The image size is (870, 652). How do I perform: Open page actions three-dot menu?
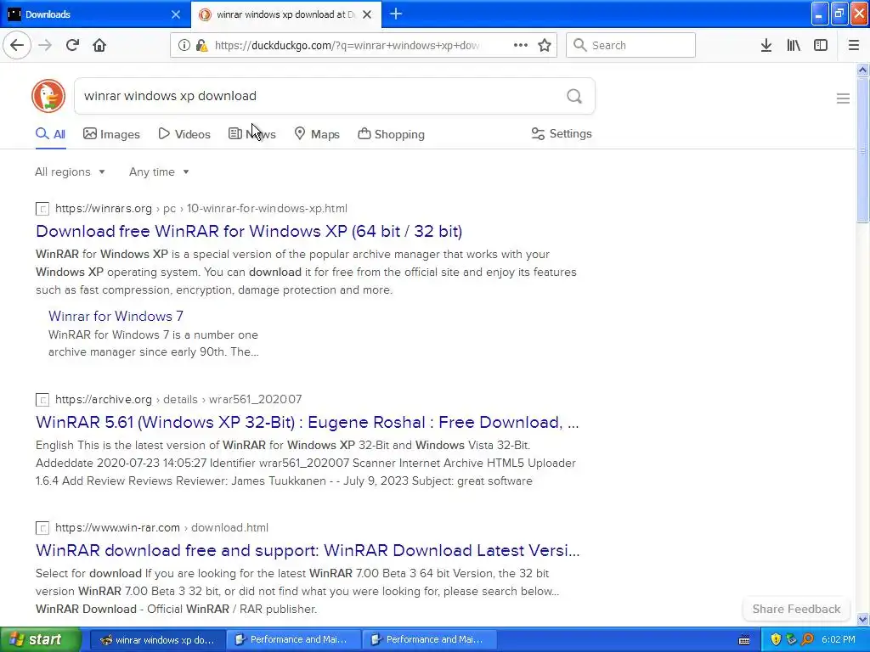click(521, 45)
